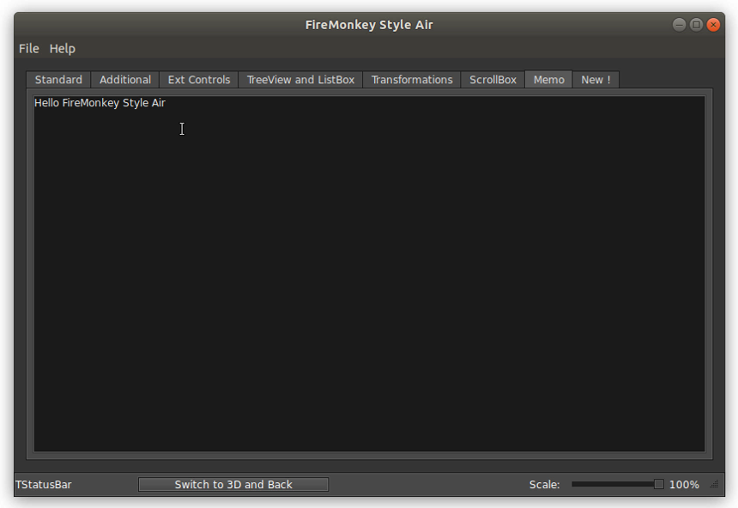Select the TreeView and ListBox tab
The width and height of the screenshot is (738, 508).
[300, 80]
